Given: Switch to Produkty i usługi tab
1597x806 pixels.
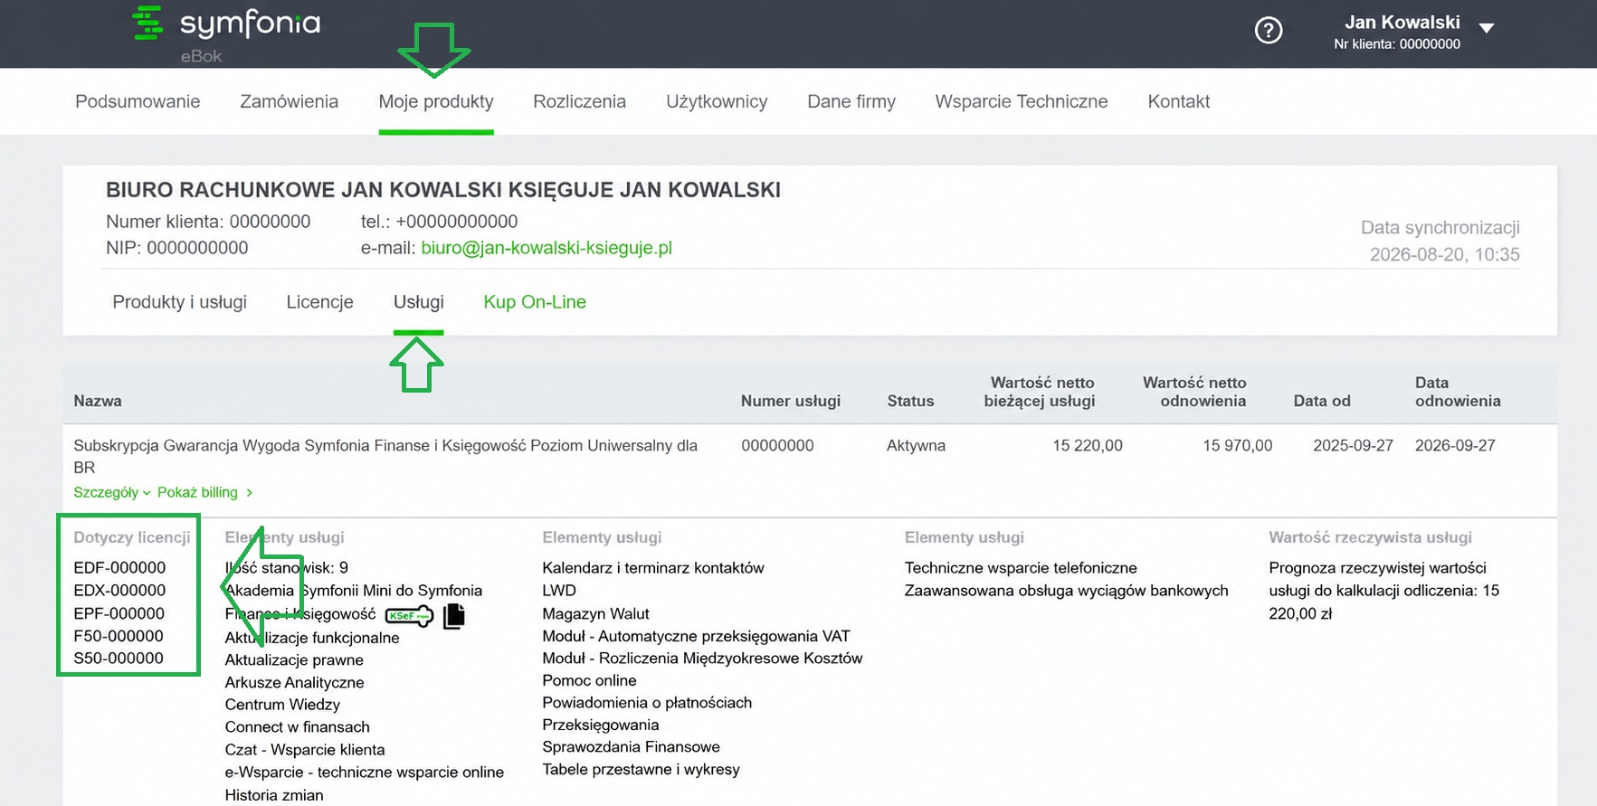Looking at the screenshot, I should click(x=179, y=302).
